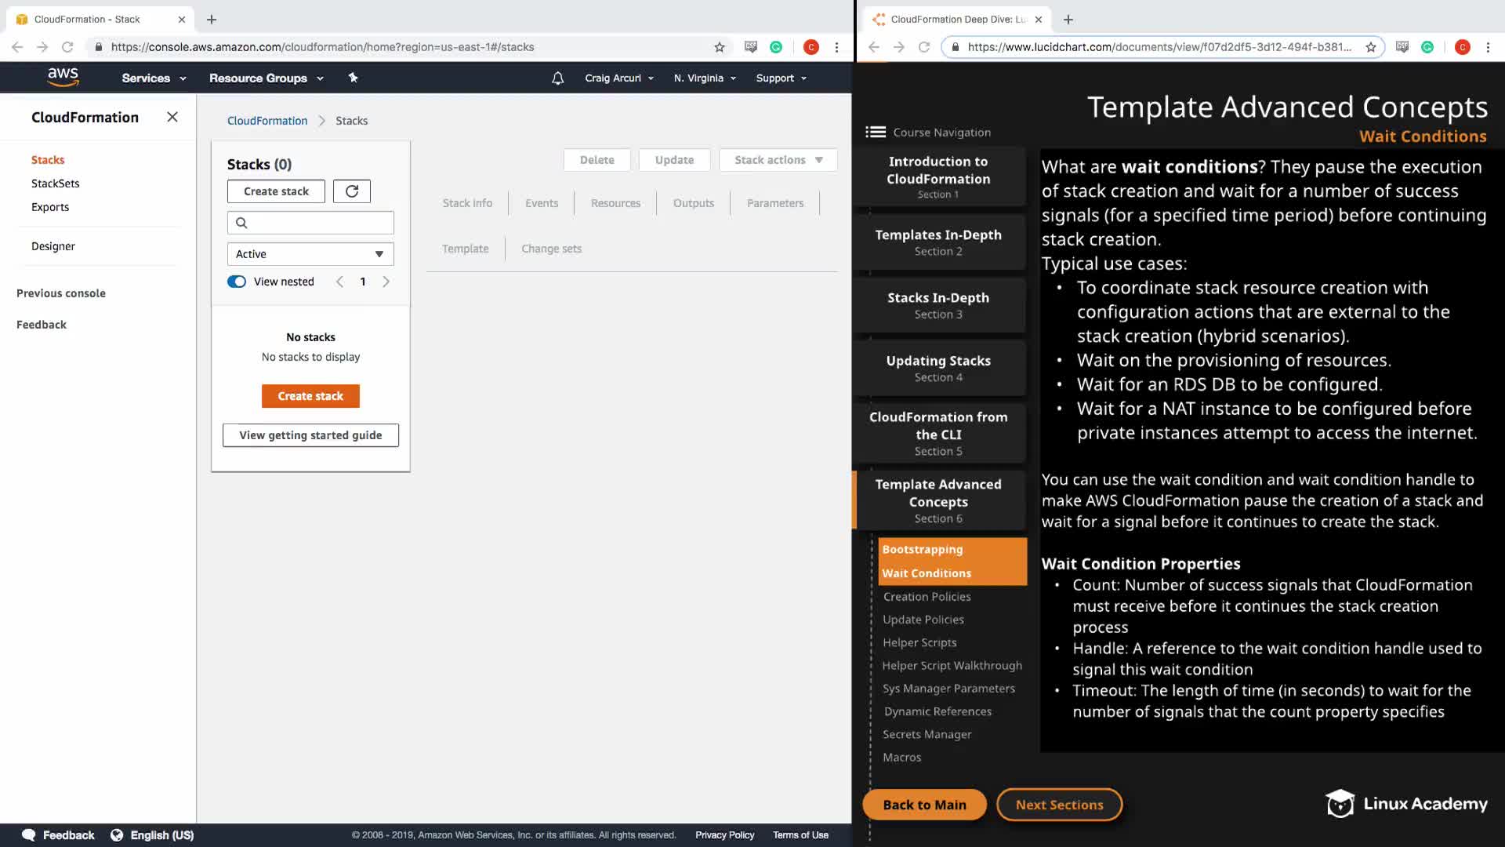Bookmark the AWS console page with star
The width and height of the screenshot is (1505, 847).
pyautogui.click(x=719, y=47)
